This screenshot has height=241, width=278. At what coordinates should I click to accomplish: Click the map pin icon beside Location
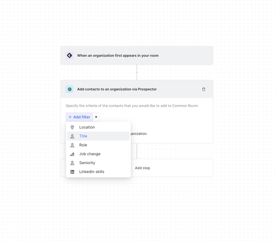(x=72, y=127)
